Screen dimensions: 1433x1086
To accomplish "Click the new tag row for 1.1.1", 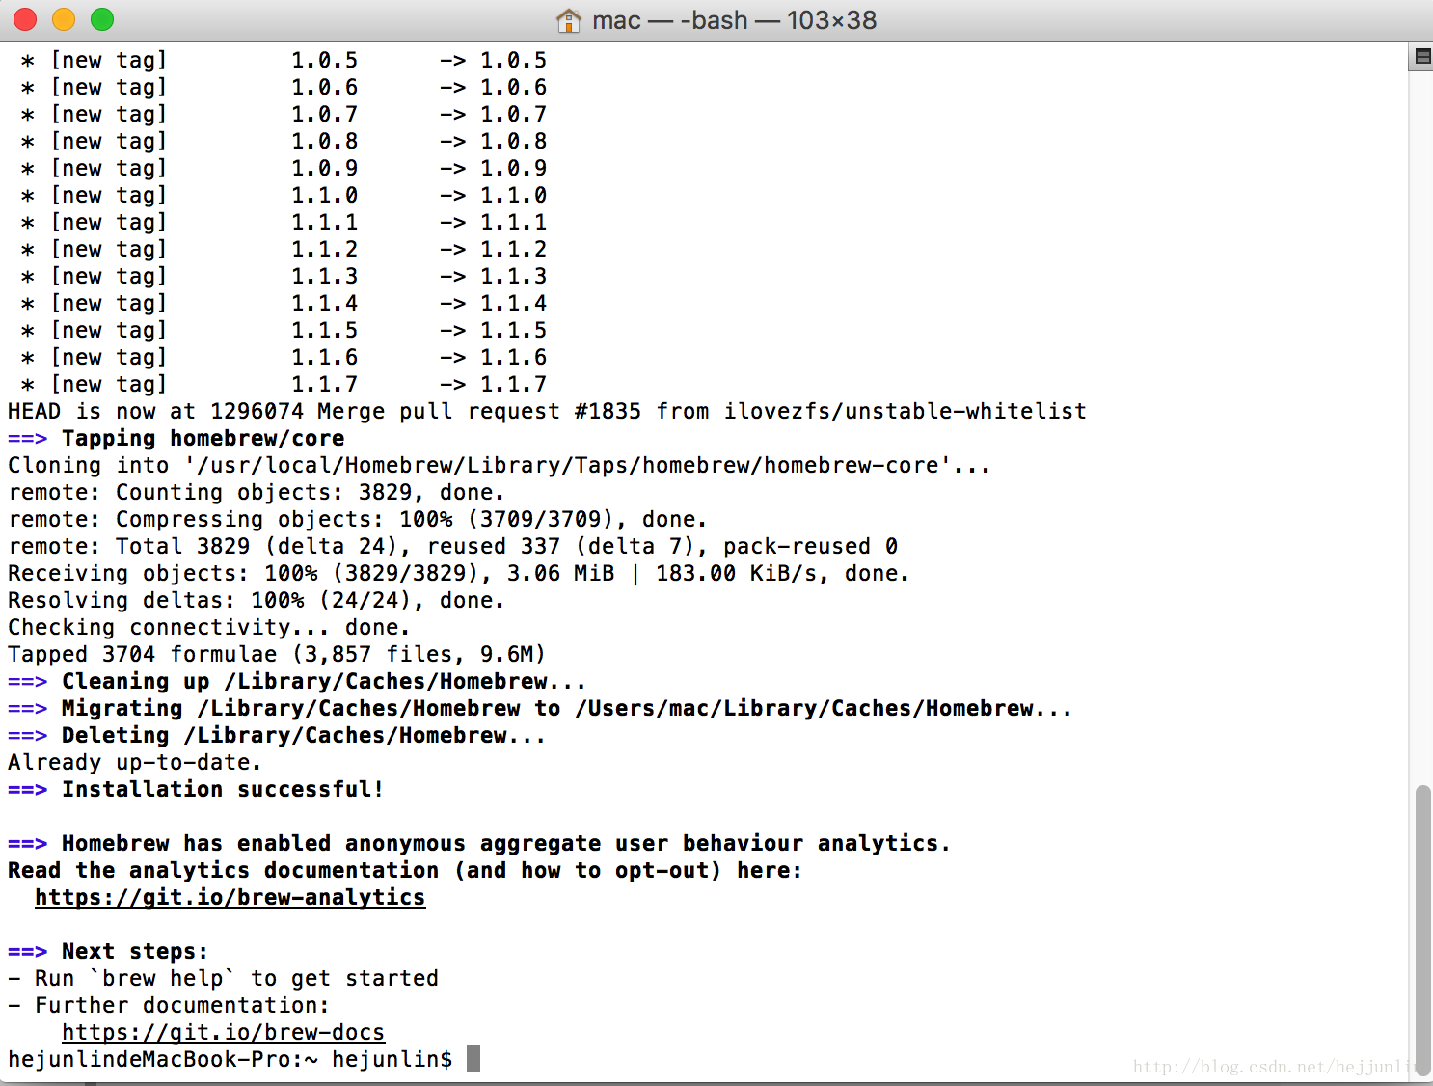I will coord(284,222).
